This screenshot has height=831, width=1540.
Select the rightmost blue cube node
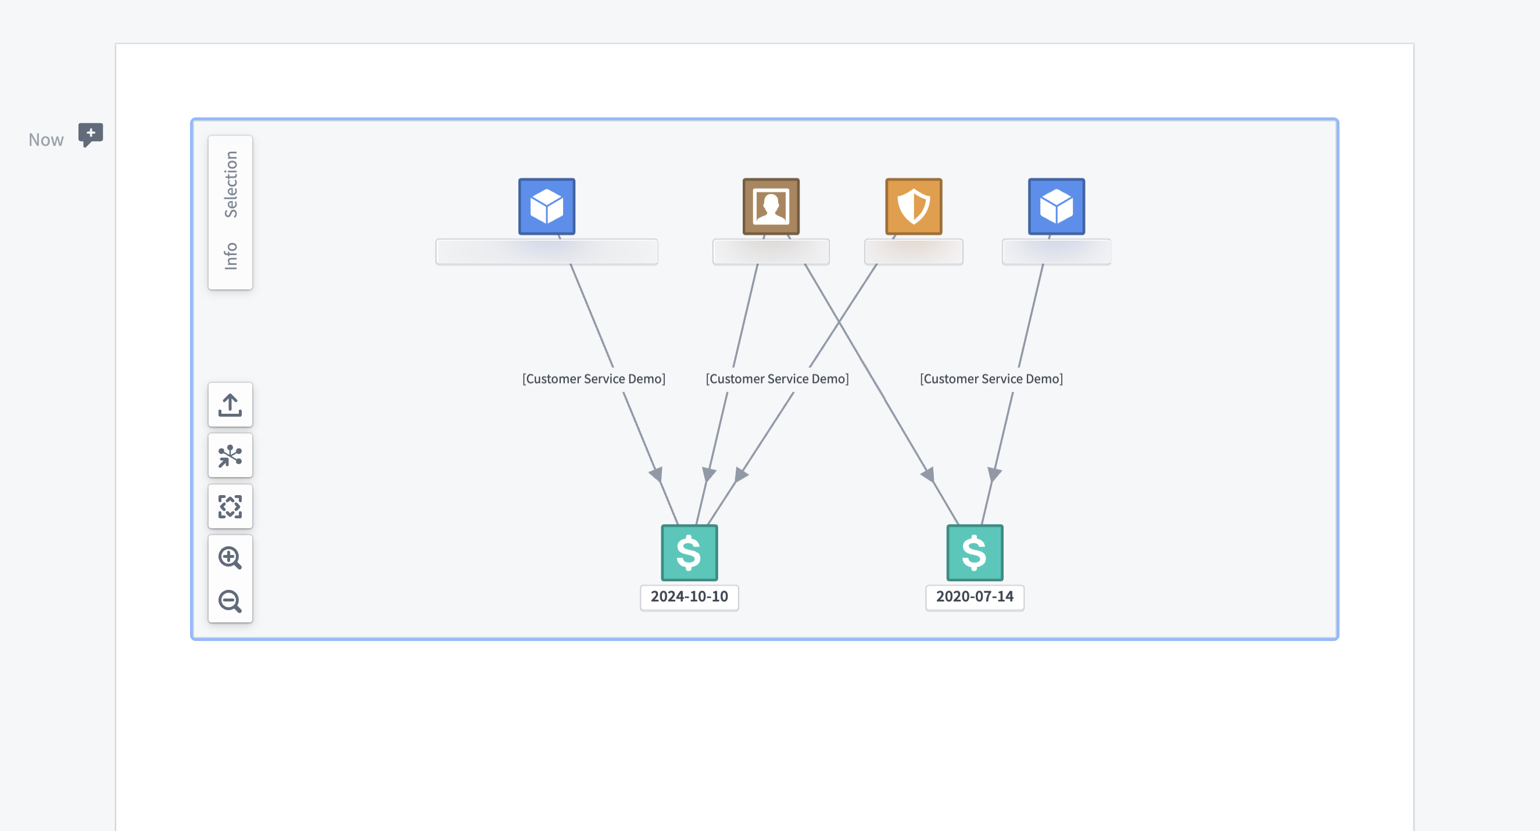[x=1056, y=206]
